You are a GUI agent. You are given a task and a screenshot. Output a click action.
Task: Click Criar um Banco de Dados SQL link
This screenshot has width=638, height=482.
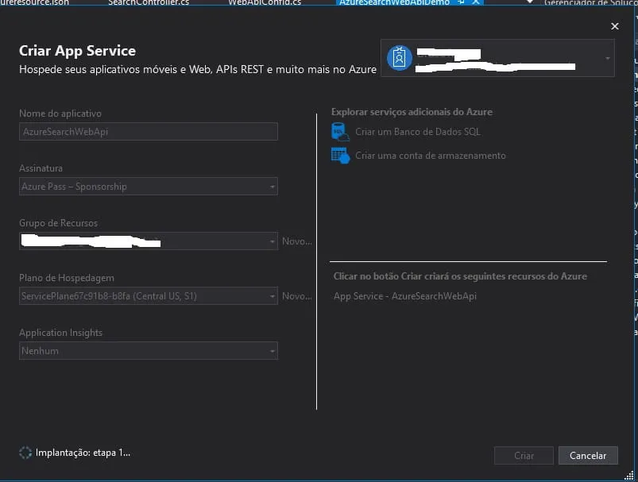pyautogui.click(x=417, y=132)
